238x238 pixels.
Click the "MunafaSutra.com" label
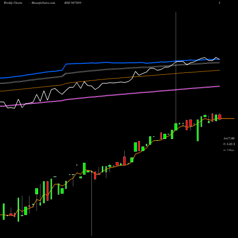43,3
